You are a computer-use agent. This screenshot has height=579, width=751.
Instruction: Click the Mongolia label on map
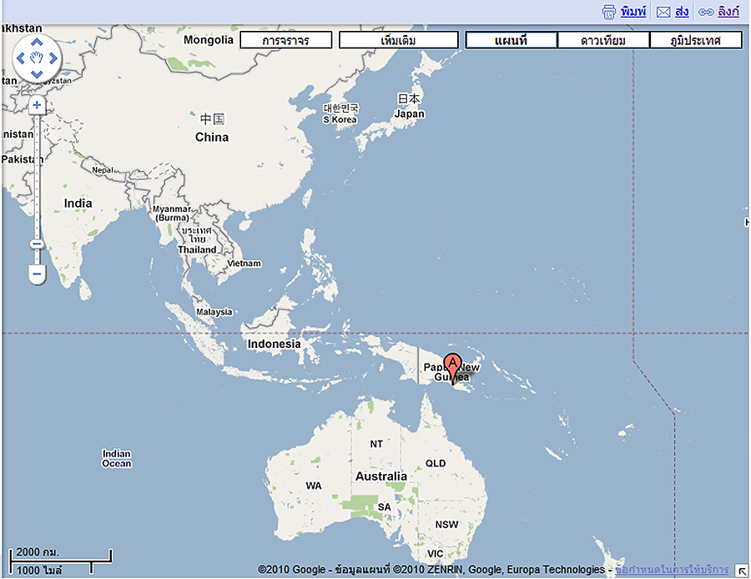coord(209,40)
